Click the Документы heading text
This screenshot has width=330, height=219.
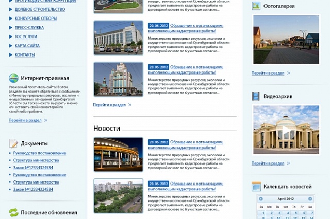coord(34,143)
